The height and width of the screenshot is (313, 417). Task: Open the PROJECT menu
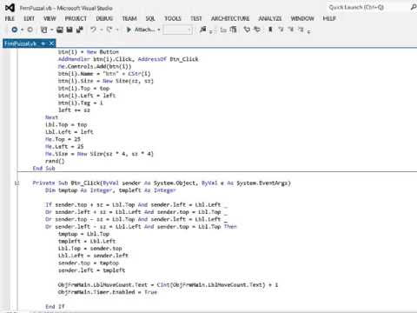(76, 18)
